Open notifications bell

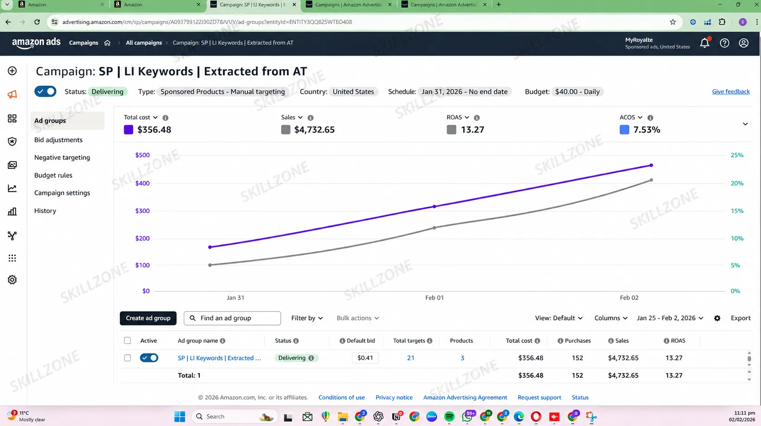point(705,43)
